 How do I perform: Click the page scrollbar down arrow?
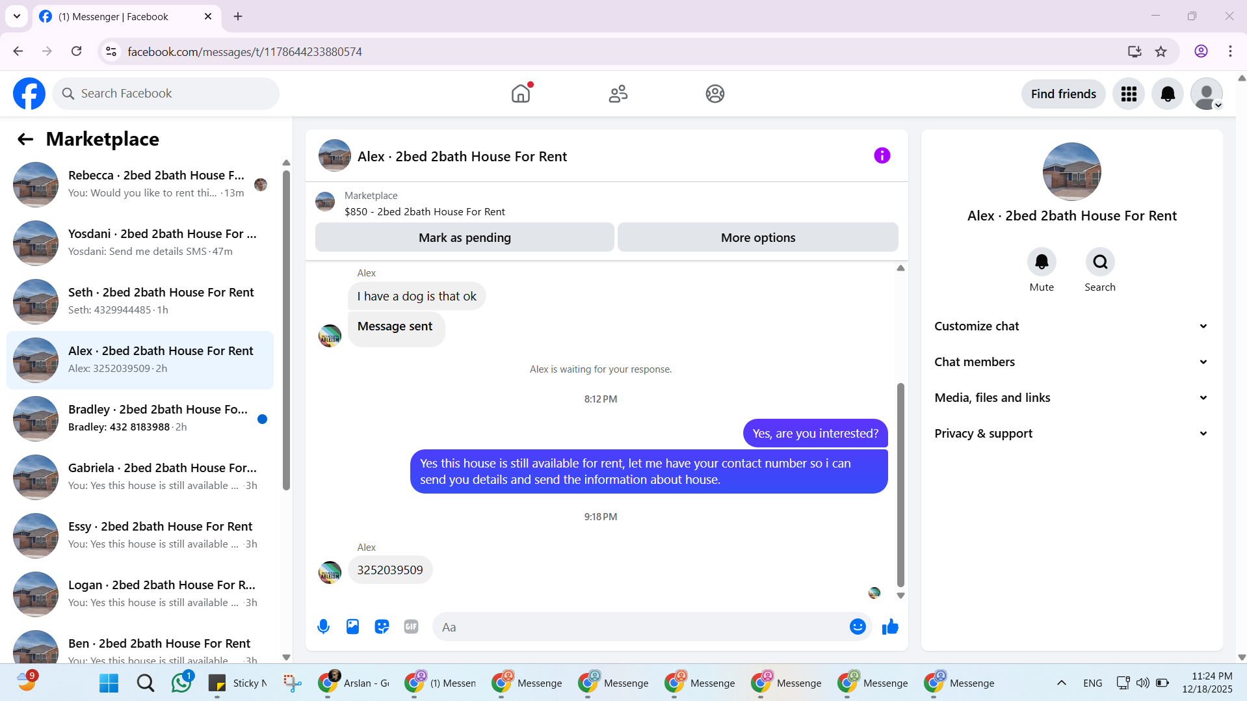click(x=1241, y=657)
